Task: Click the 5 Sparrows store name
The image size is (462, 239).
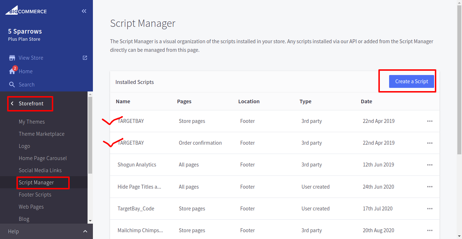Action: pyautogui.click(x=25, y=31)
